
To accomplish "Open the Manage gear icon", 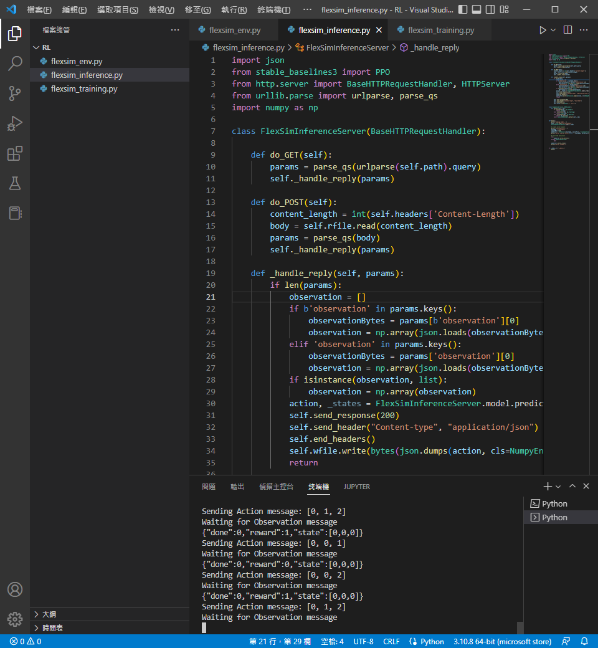I will 15,619.
